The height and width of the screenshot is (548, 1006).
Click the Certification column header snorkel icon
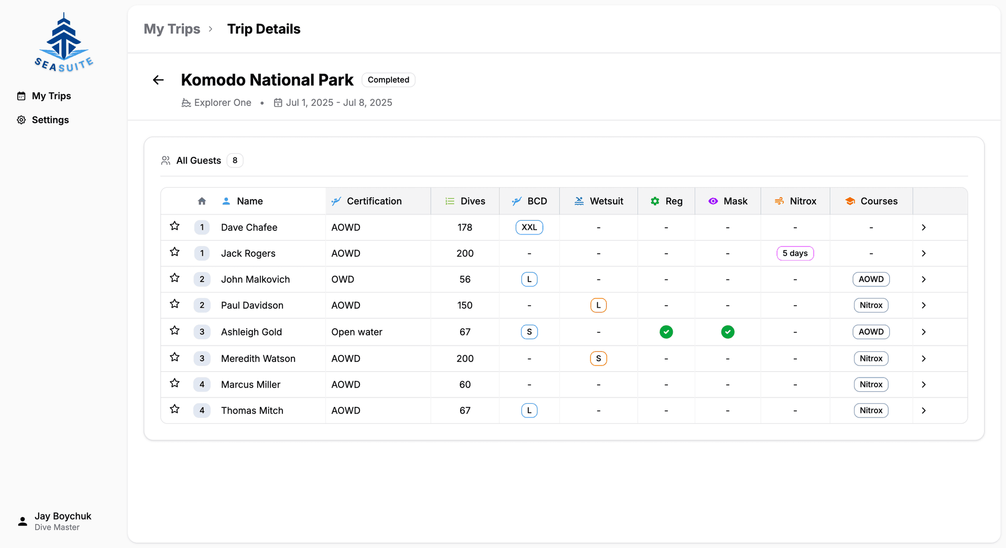pyautogui.click(x=336, y=201)
